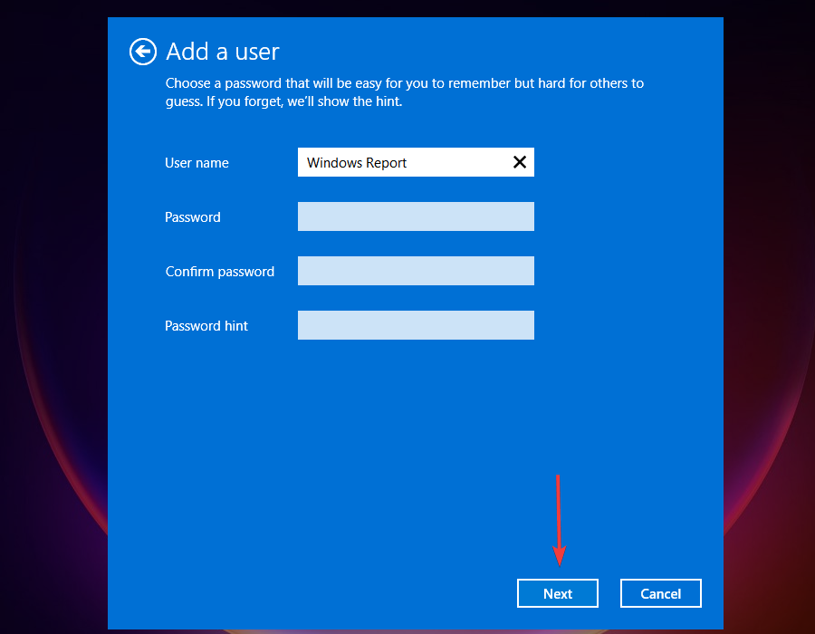Clear the User name field with X
The width and height of the screenshot is (815, 634).
tap(520, 162)
